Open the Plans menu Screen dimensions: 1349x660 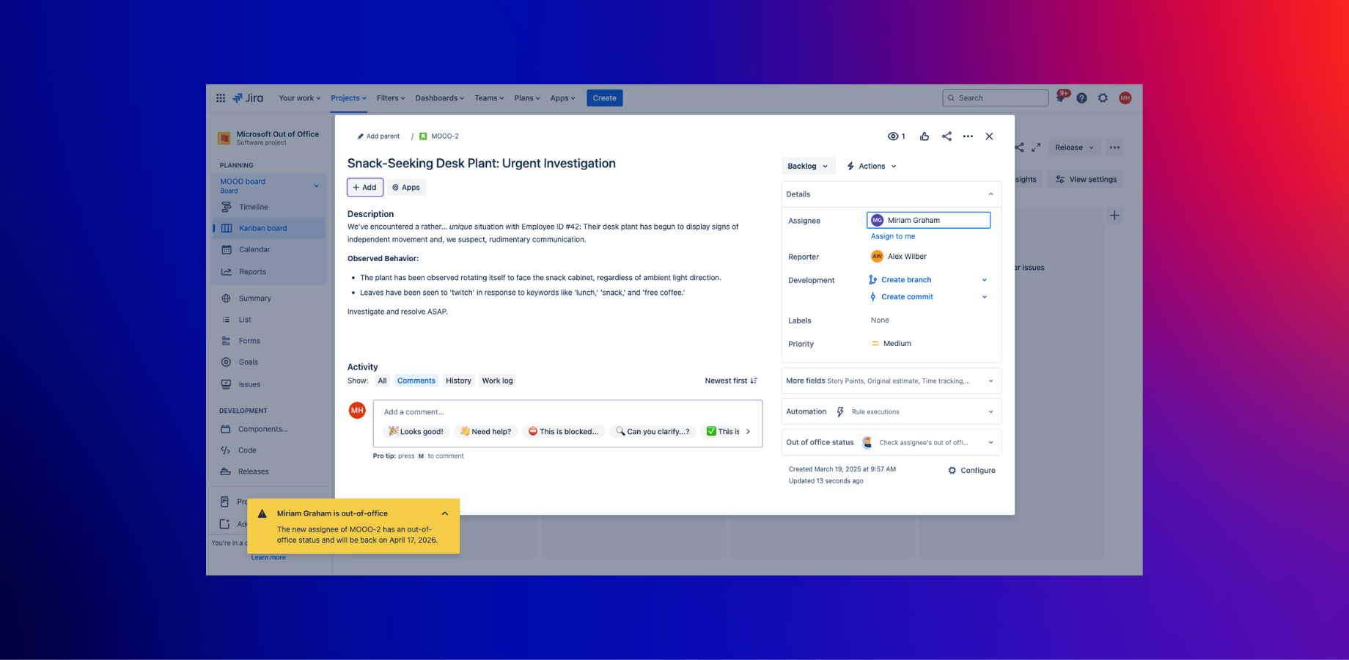pyautogui.click(x=527, y=98)
